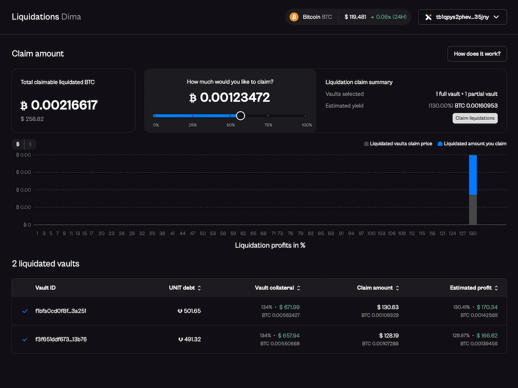Open the Liquidations page title

[35, 17]
